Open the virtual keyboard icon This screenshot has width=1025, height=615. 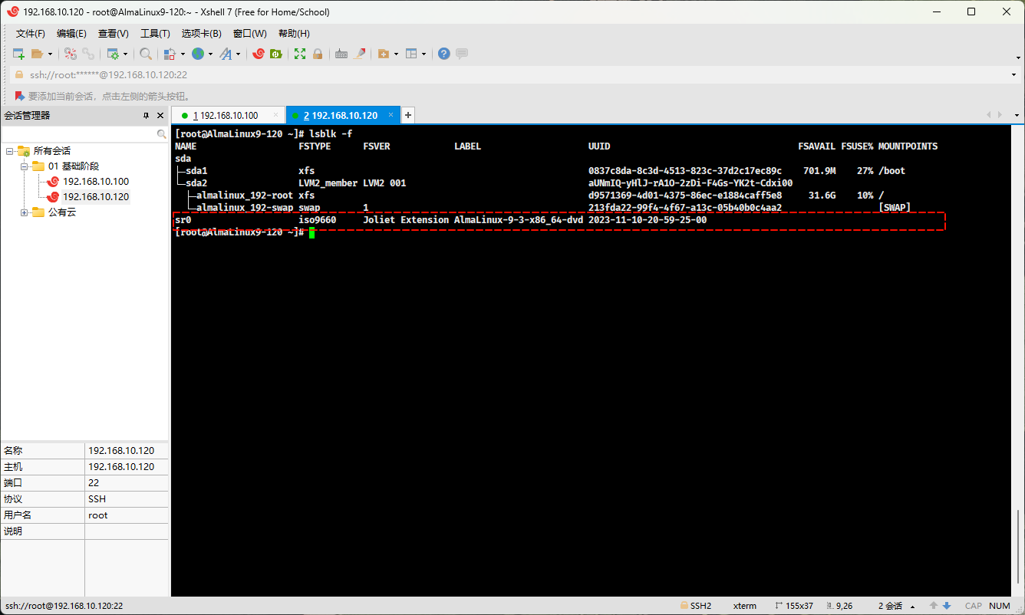pos(341,54)
